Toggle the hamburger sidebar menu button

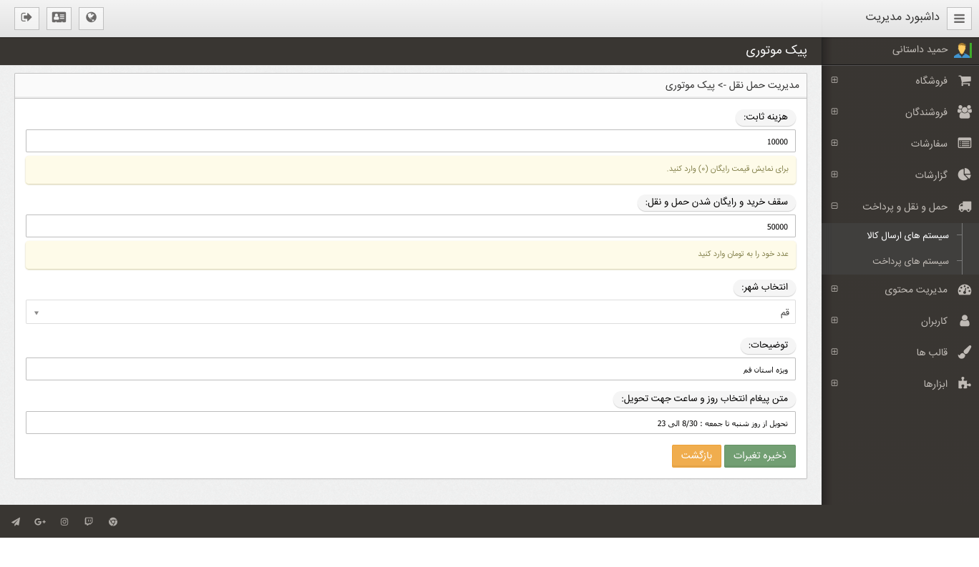click(959, 19)
